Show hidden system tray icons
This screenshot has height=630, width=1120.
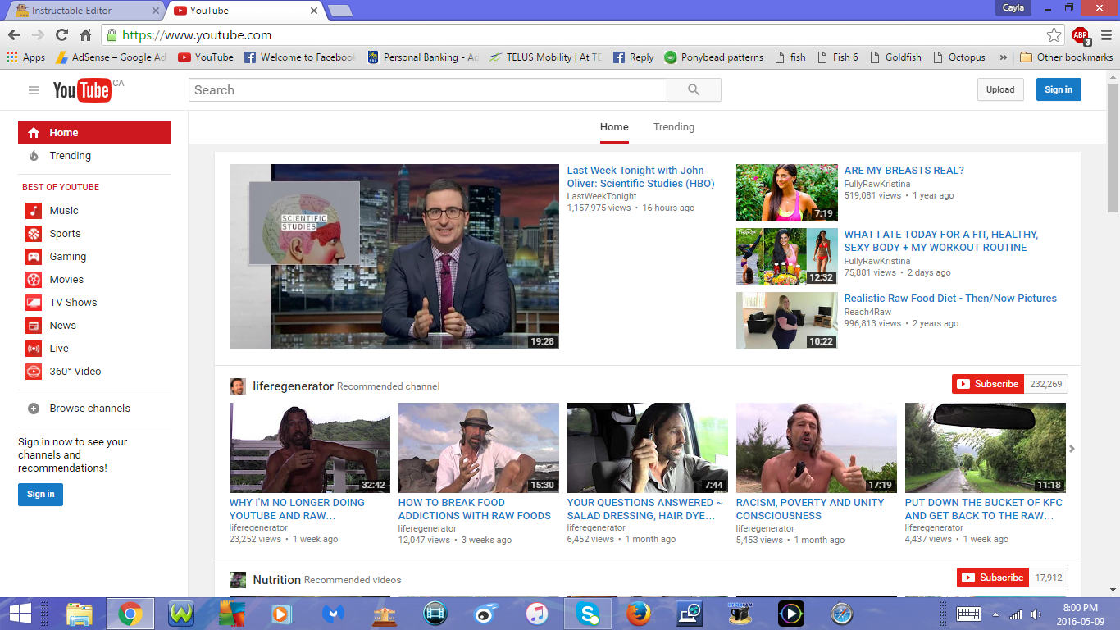coord(995,614)
